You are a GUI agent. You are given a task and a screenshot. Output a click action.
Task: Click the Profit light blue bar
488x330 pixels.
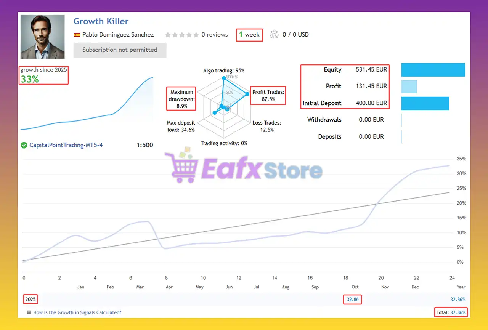(409, 87)
